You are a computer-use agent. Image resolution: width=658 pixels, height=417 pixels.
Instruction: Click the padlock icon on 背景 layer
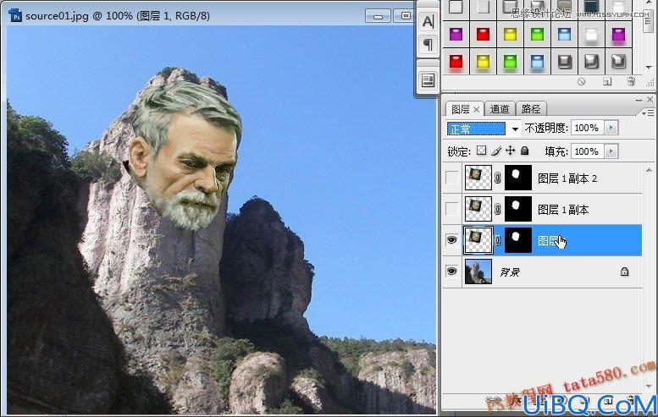point(624,272)
